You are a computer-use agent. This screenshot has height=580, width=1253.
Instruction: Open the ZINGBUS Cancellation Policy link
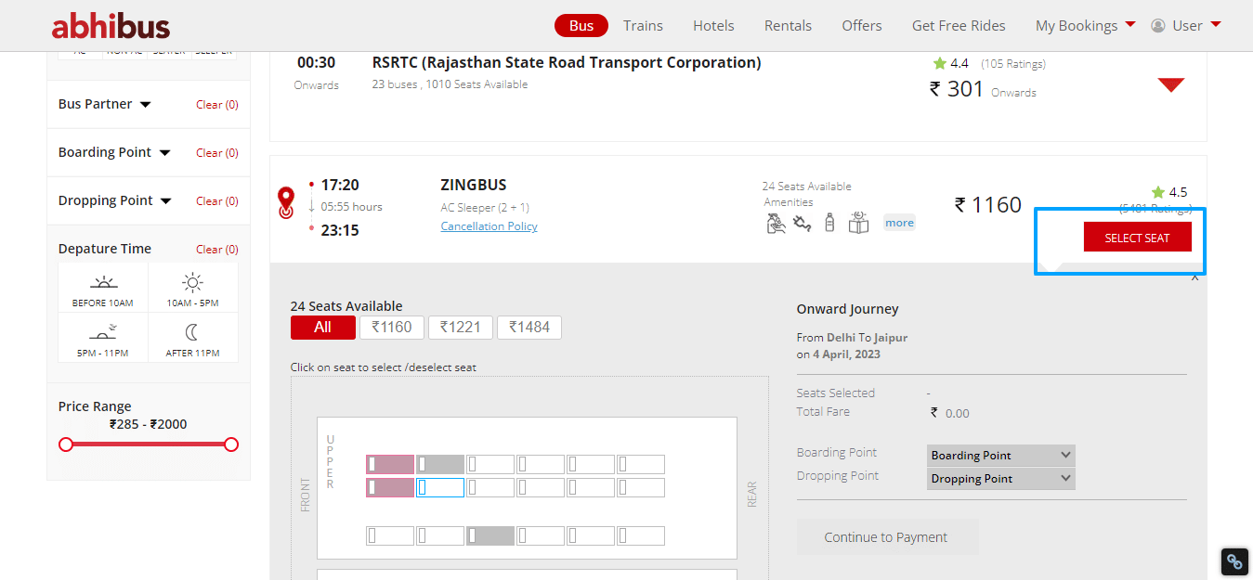489,226
